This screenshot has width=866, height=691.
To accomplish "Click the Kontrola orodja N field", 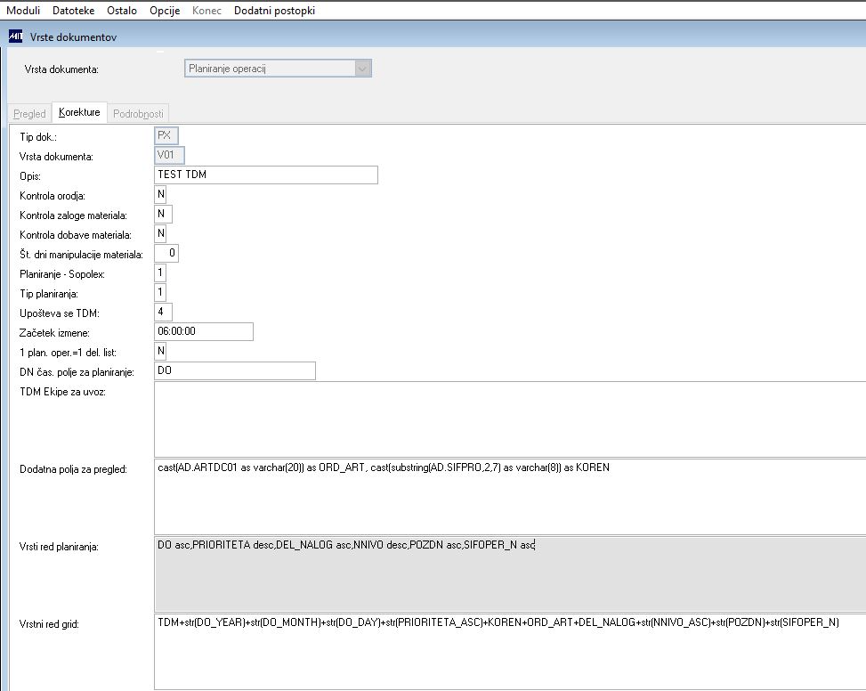I will [x=161, y=194].
